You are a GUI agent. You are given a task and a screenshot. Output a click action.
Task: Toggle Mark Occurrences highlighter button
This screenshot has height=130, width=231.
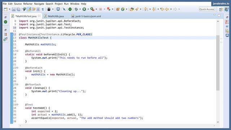tap(29, 9)
